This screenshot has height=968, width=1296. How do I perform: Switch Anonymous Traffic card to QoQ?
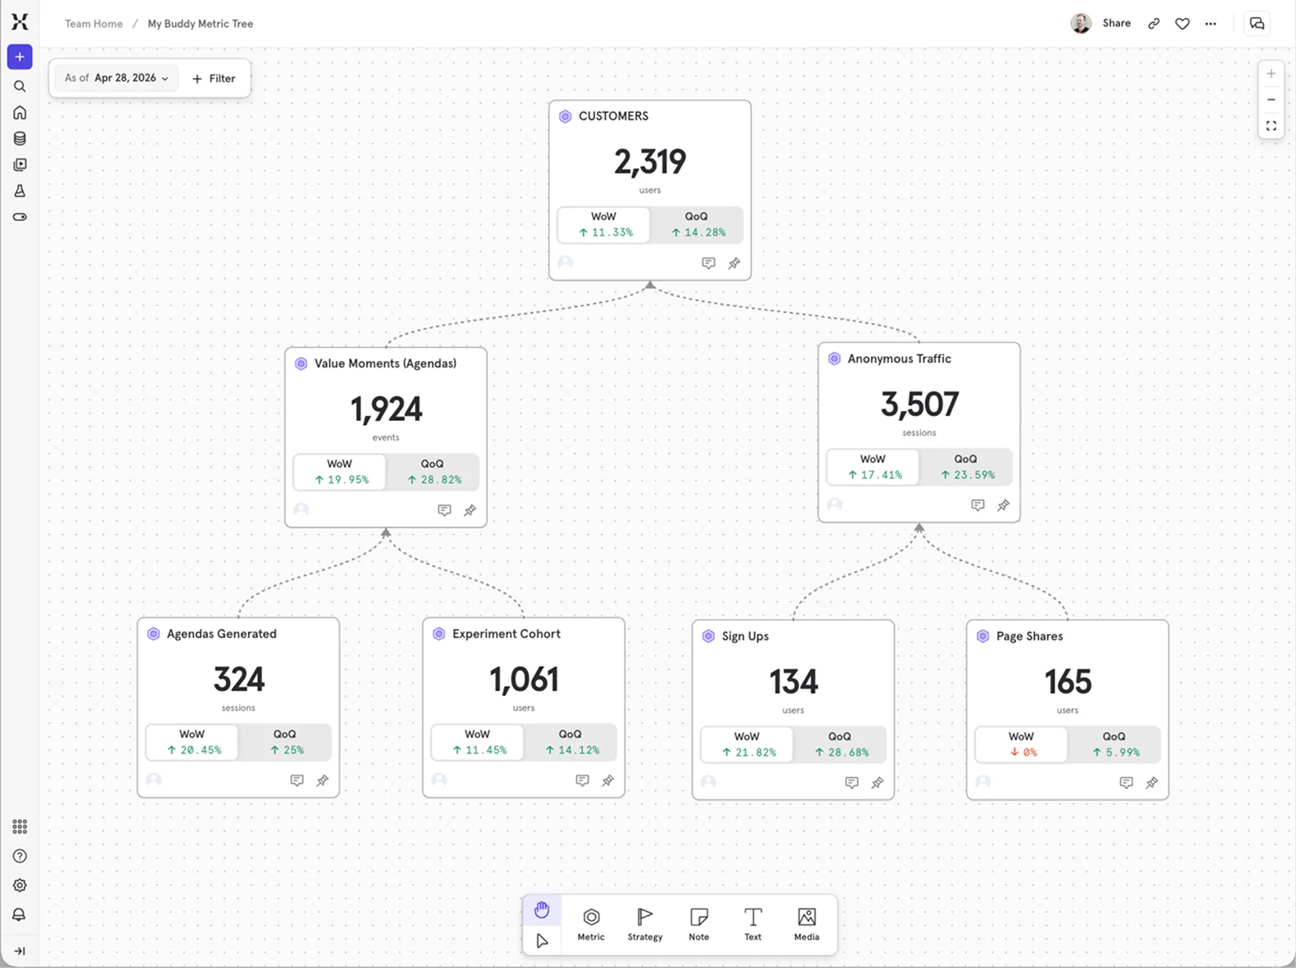click(966, 467)
